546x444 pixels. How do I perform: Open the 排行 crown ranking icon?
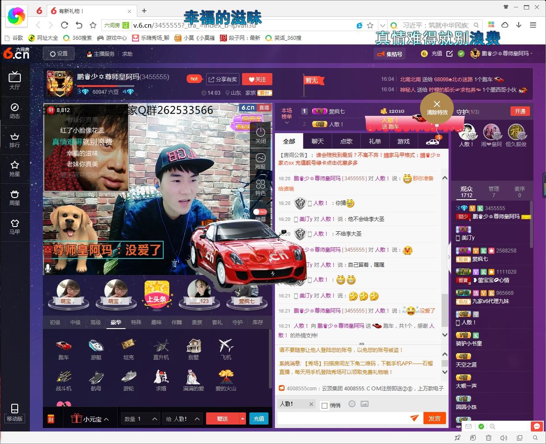pyautogui.click(x=15, y=140)
